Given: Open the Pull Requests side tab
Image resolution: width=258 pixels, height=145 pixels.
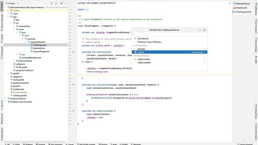Looking at the screenshot, I should tap(2, 53).
